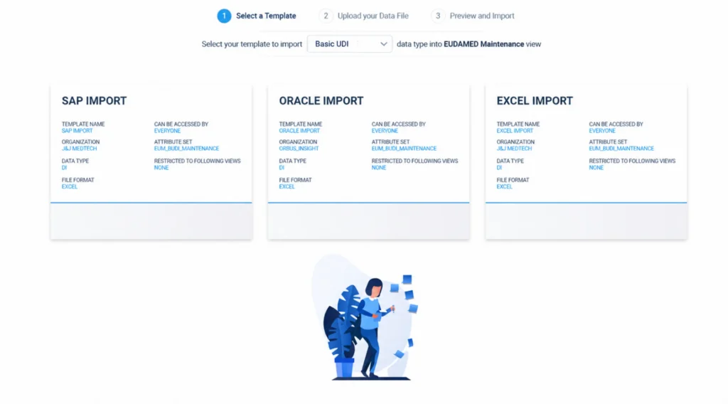Click EUM_BUDI_MAINTENANCE in SAP IMPORT card
Image resolution: width=728 pixels, height=404 pixels.
pyautogui.click(x=187, y=149)
